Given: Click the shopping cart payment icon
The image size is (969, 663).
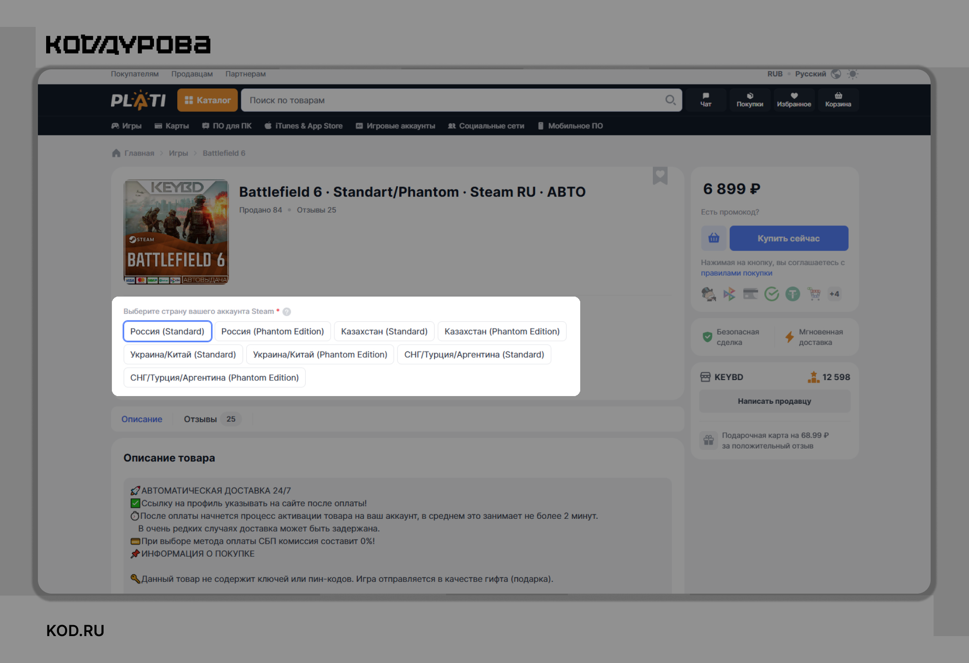Looking at the screenshot, I should click(814, 294).
